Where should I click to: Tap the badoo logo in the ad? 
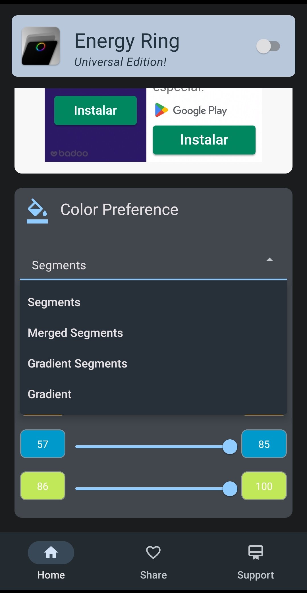(x=69, y=153)
